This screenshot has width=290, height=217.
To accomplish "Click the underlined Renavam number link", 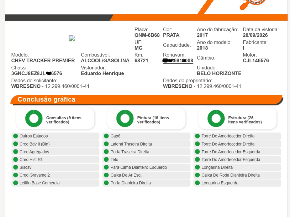I will 178,60.
